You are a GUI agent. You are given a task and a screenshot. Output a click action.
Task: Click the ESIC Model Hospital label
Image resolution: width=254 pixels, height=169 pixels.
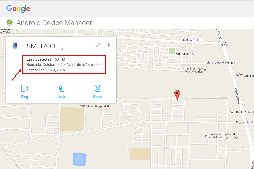(93, 106)
